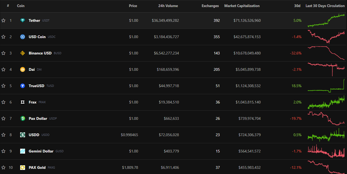The width and height of the screenshot is (347, 174).
Task: Click the USD Coin logo icon
Action: [23, 37]
